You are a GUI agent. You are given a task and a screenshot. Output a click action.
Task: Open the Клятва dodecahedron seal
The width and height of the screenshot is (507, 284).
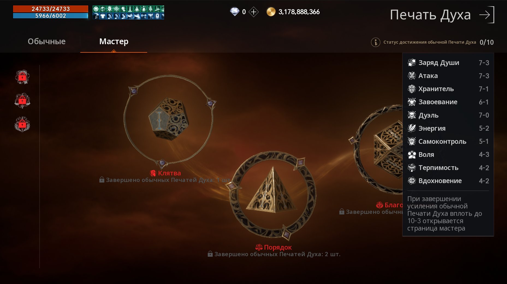[x=168, y=119]
